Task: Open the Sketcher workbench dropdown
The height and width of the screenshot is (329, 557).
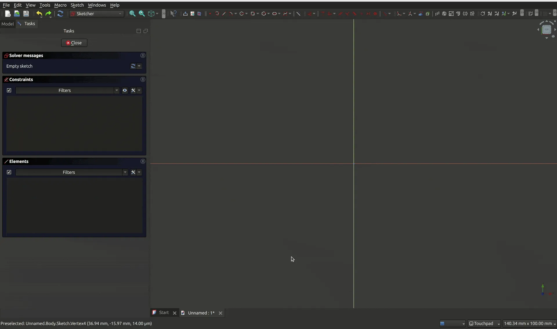Action: (x=97, y=14)
